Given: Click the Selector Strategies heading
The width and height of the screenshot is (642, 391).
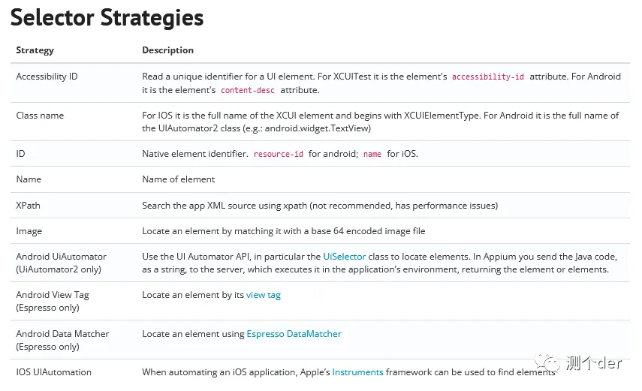Looking at the screenshot, I should [x=107, y=17].
